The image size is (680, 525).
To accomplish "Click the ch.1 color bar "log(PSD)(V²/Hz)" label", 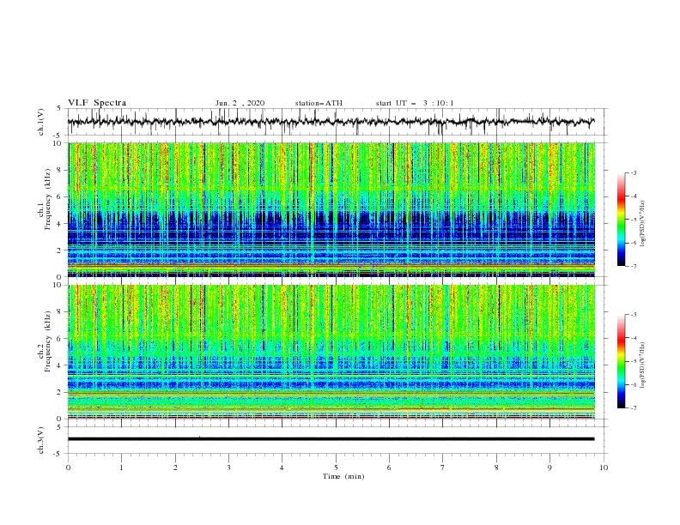I will [642, 224].
